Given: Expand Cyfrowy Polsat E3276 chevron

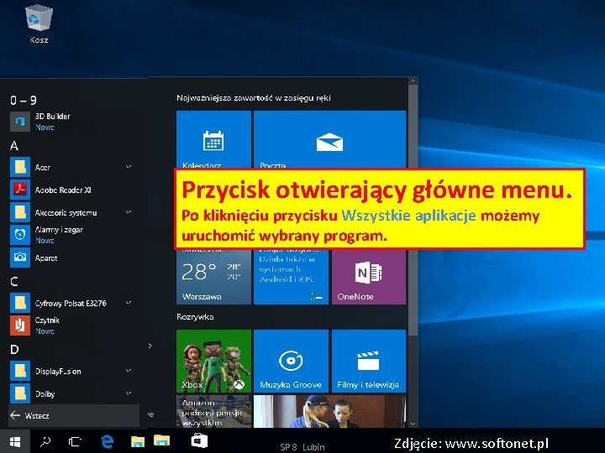Looking at the screenshot, I should [129, 303].
